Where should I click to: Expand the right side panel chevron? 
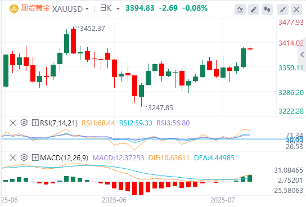302,55
